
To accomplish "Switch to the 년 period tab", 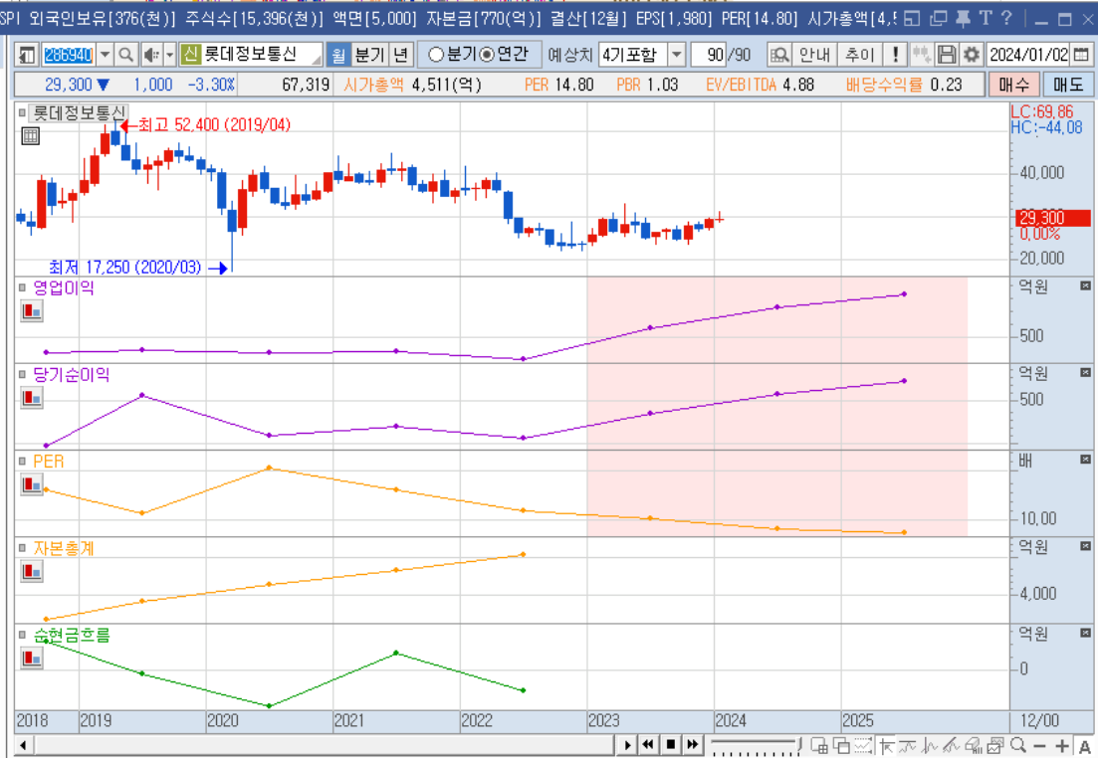I will 400,55.
